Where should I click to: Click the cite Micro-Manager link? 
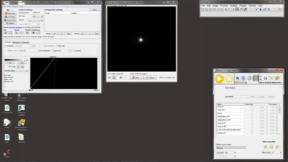15,27
